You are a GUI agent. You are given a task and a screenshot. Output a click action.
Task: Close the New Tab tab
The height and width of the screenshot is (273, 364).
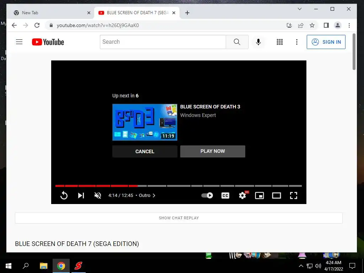(89, 13)
